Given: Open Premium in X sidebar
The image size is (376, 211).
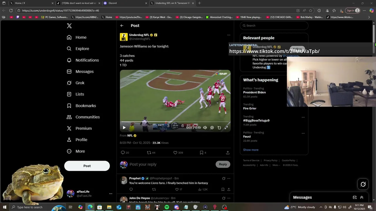Looking at the screenshot, I should click(x=79, y=128).
